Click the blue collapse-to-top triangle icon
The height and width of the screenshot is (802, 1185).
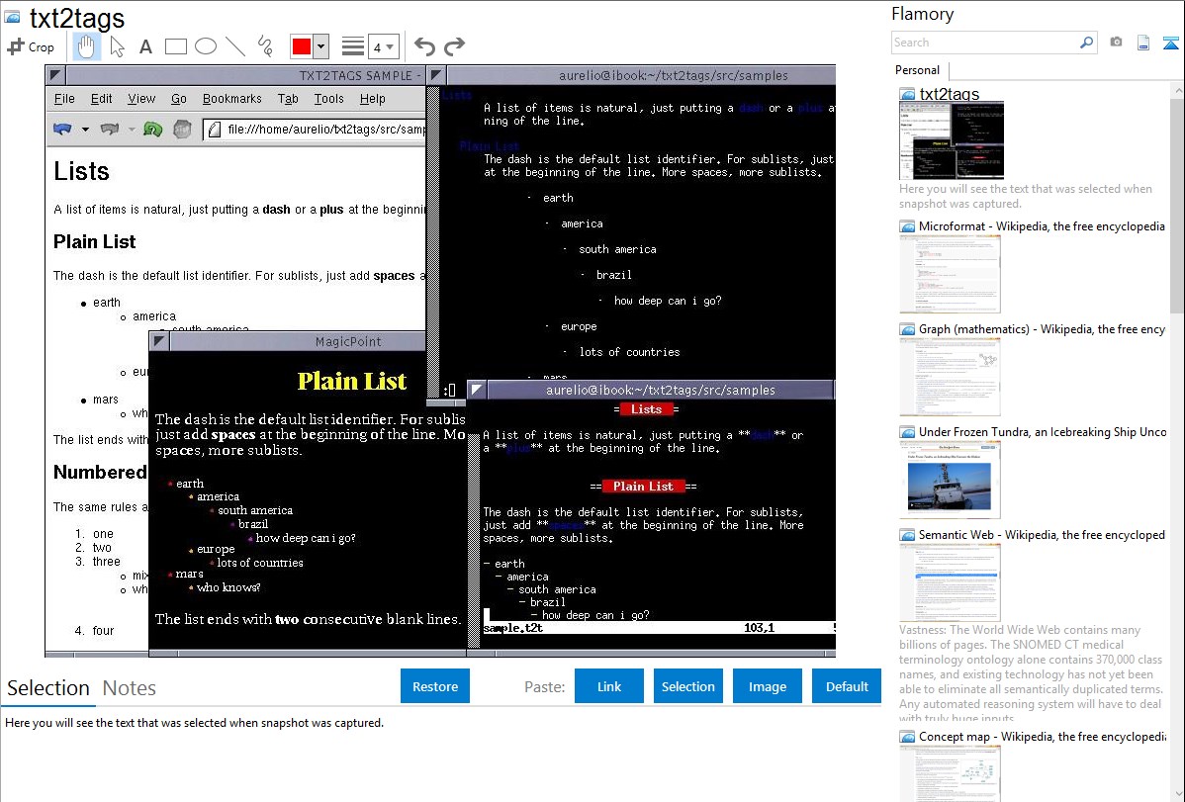click(x=1170, y=43)
